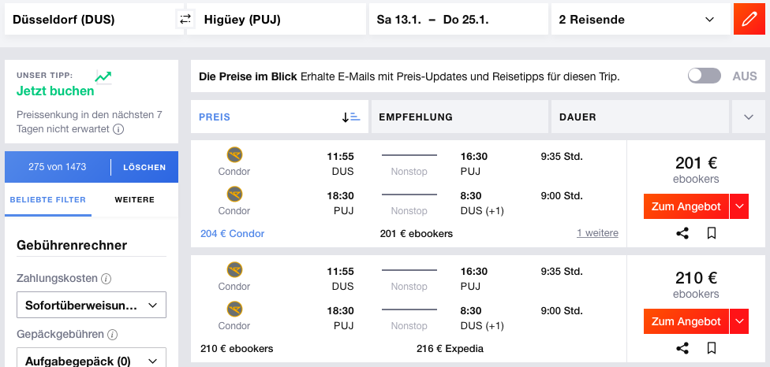Screen dimensions: 770x367
Task: Click Zum Angebot for 210 € flight
Action: pyautogui.click(x=686, y=321)
